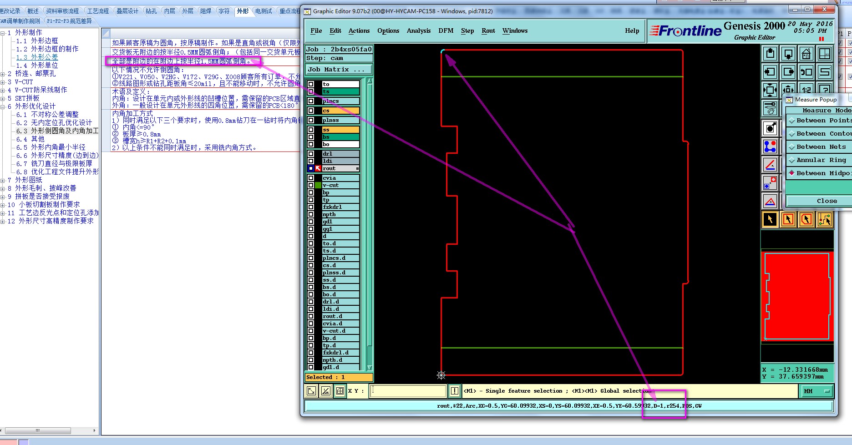Screen dimensions: 852x445
Task: Toggle display checkbox for layer rout
Action: pos(311,168)
